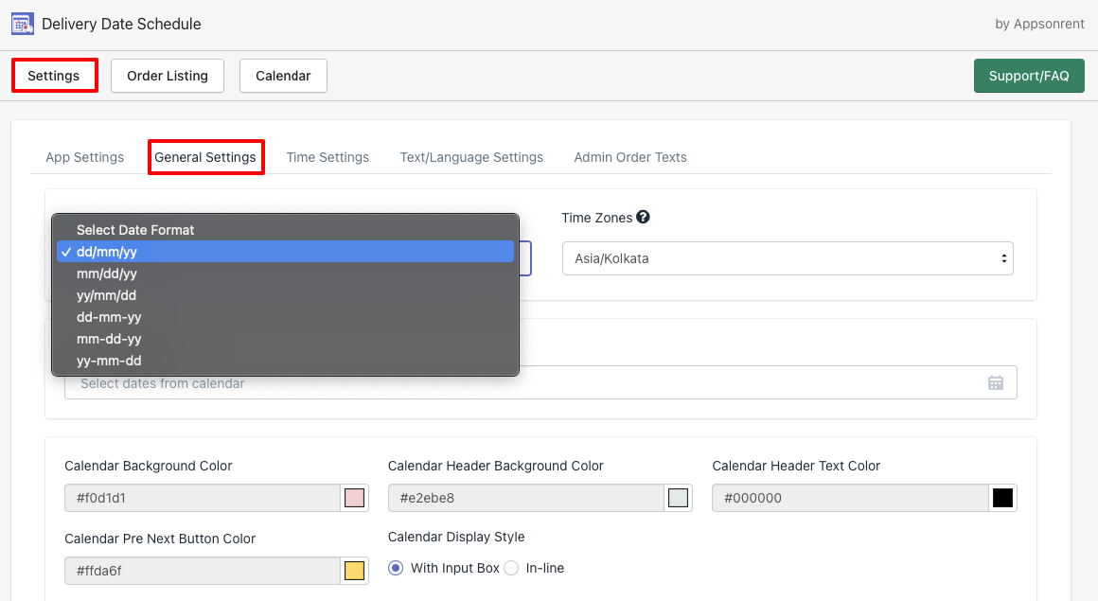
Task: Choose mm/dd/yy date format option
Action: click(285, 274)
